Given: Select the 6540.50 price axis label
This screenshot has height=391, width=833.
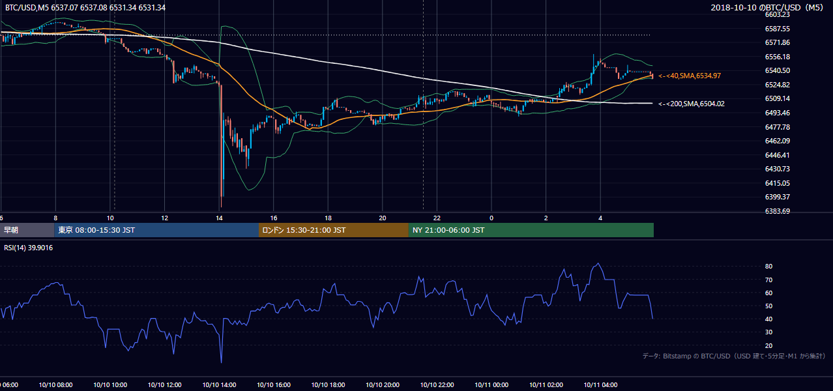Looking at the screenshot, I should tap(777, 70).
